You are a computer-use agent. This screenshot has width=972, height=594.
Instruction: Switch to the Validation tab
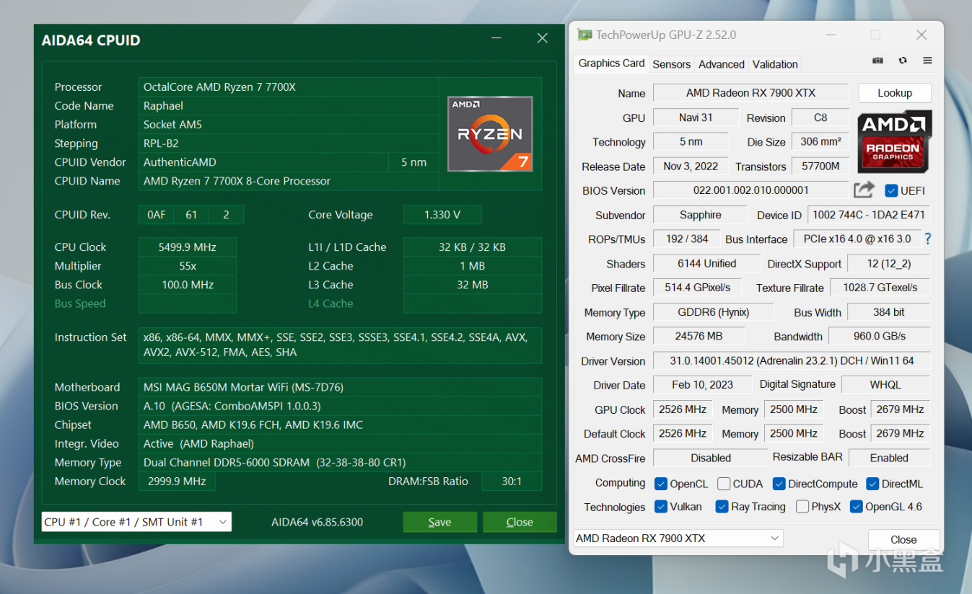pyautogui.click(x=775, y=64)
